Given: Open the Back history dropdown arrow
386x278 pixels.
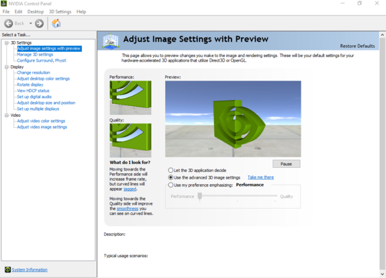Looking at the screenshot, I should (30, 24).
